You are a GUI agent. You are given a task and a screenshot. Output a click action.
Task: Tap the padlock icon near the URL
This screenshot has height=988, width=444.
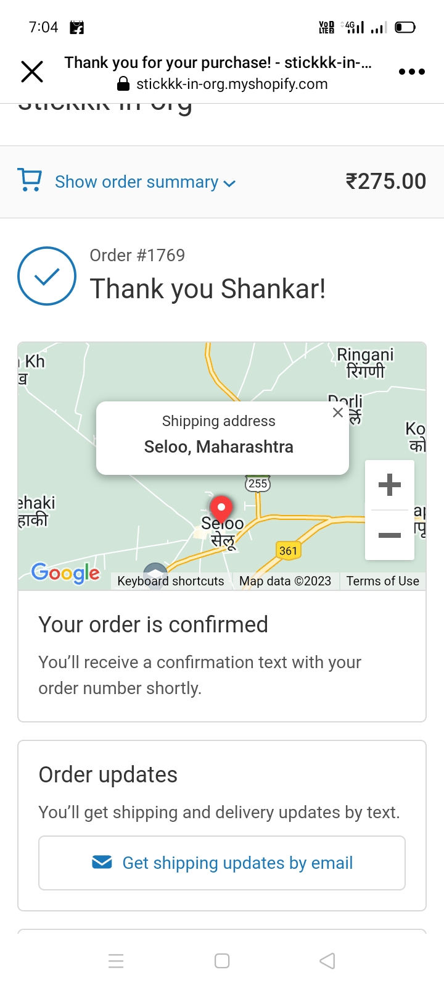pyautogui.click(x=123, y=84)
